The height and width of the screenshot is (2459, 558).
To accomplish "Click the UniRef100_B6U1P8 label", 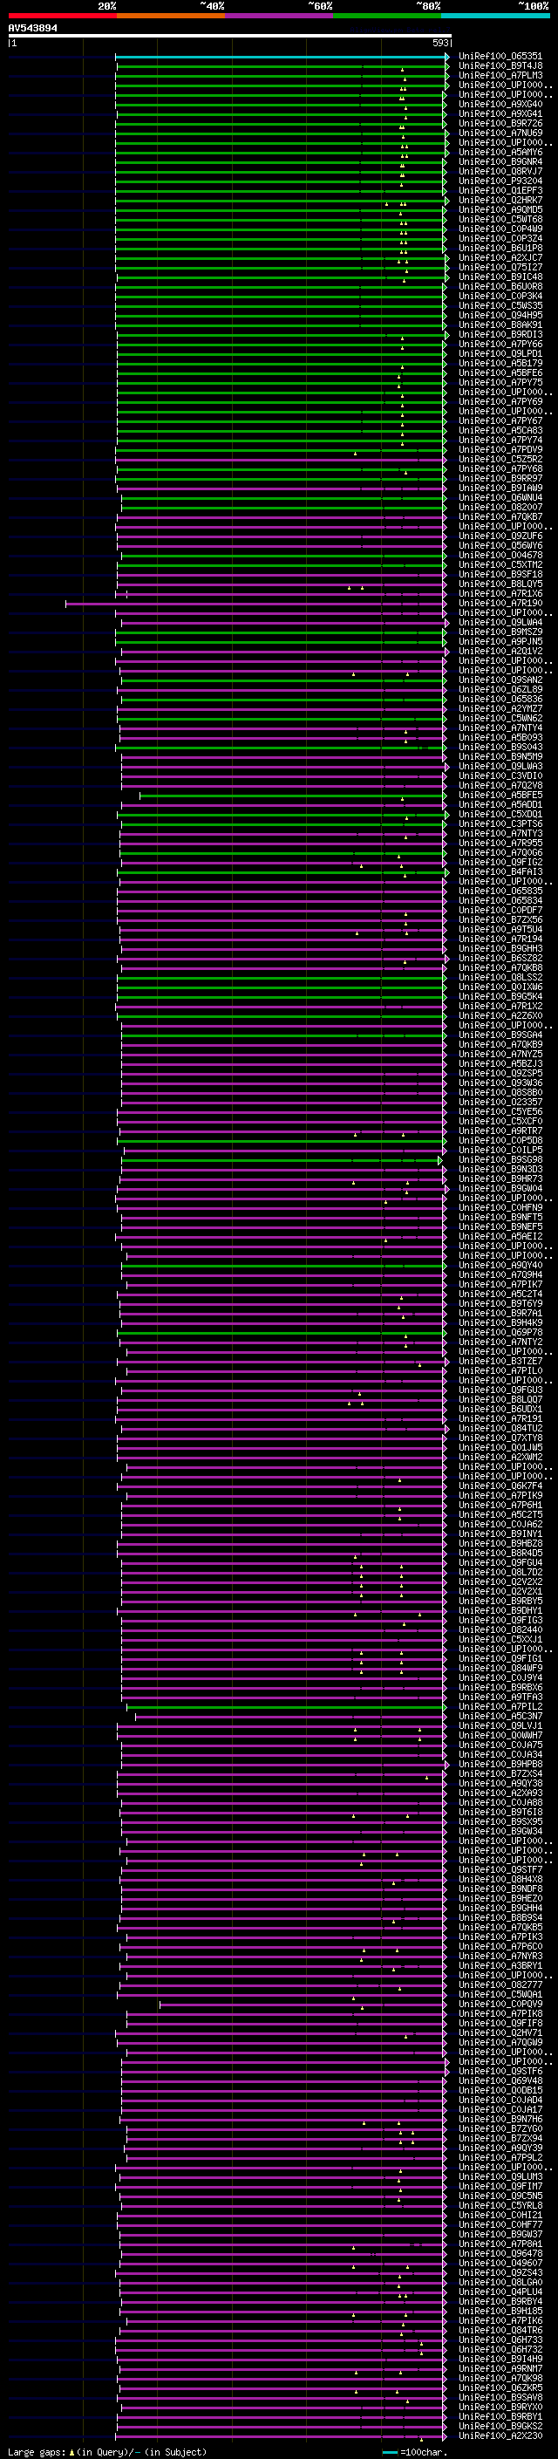I will click(x=500, y=249).
